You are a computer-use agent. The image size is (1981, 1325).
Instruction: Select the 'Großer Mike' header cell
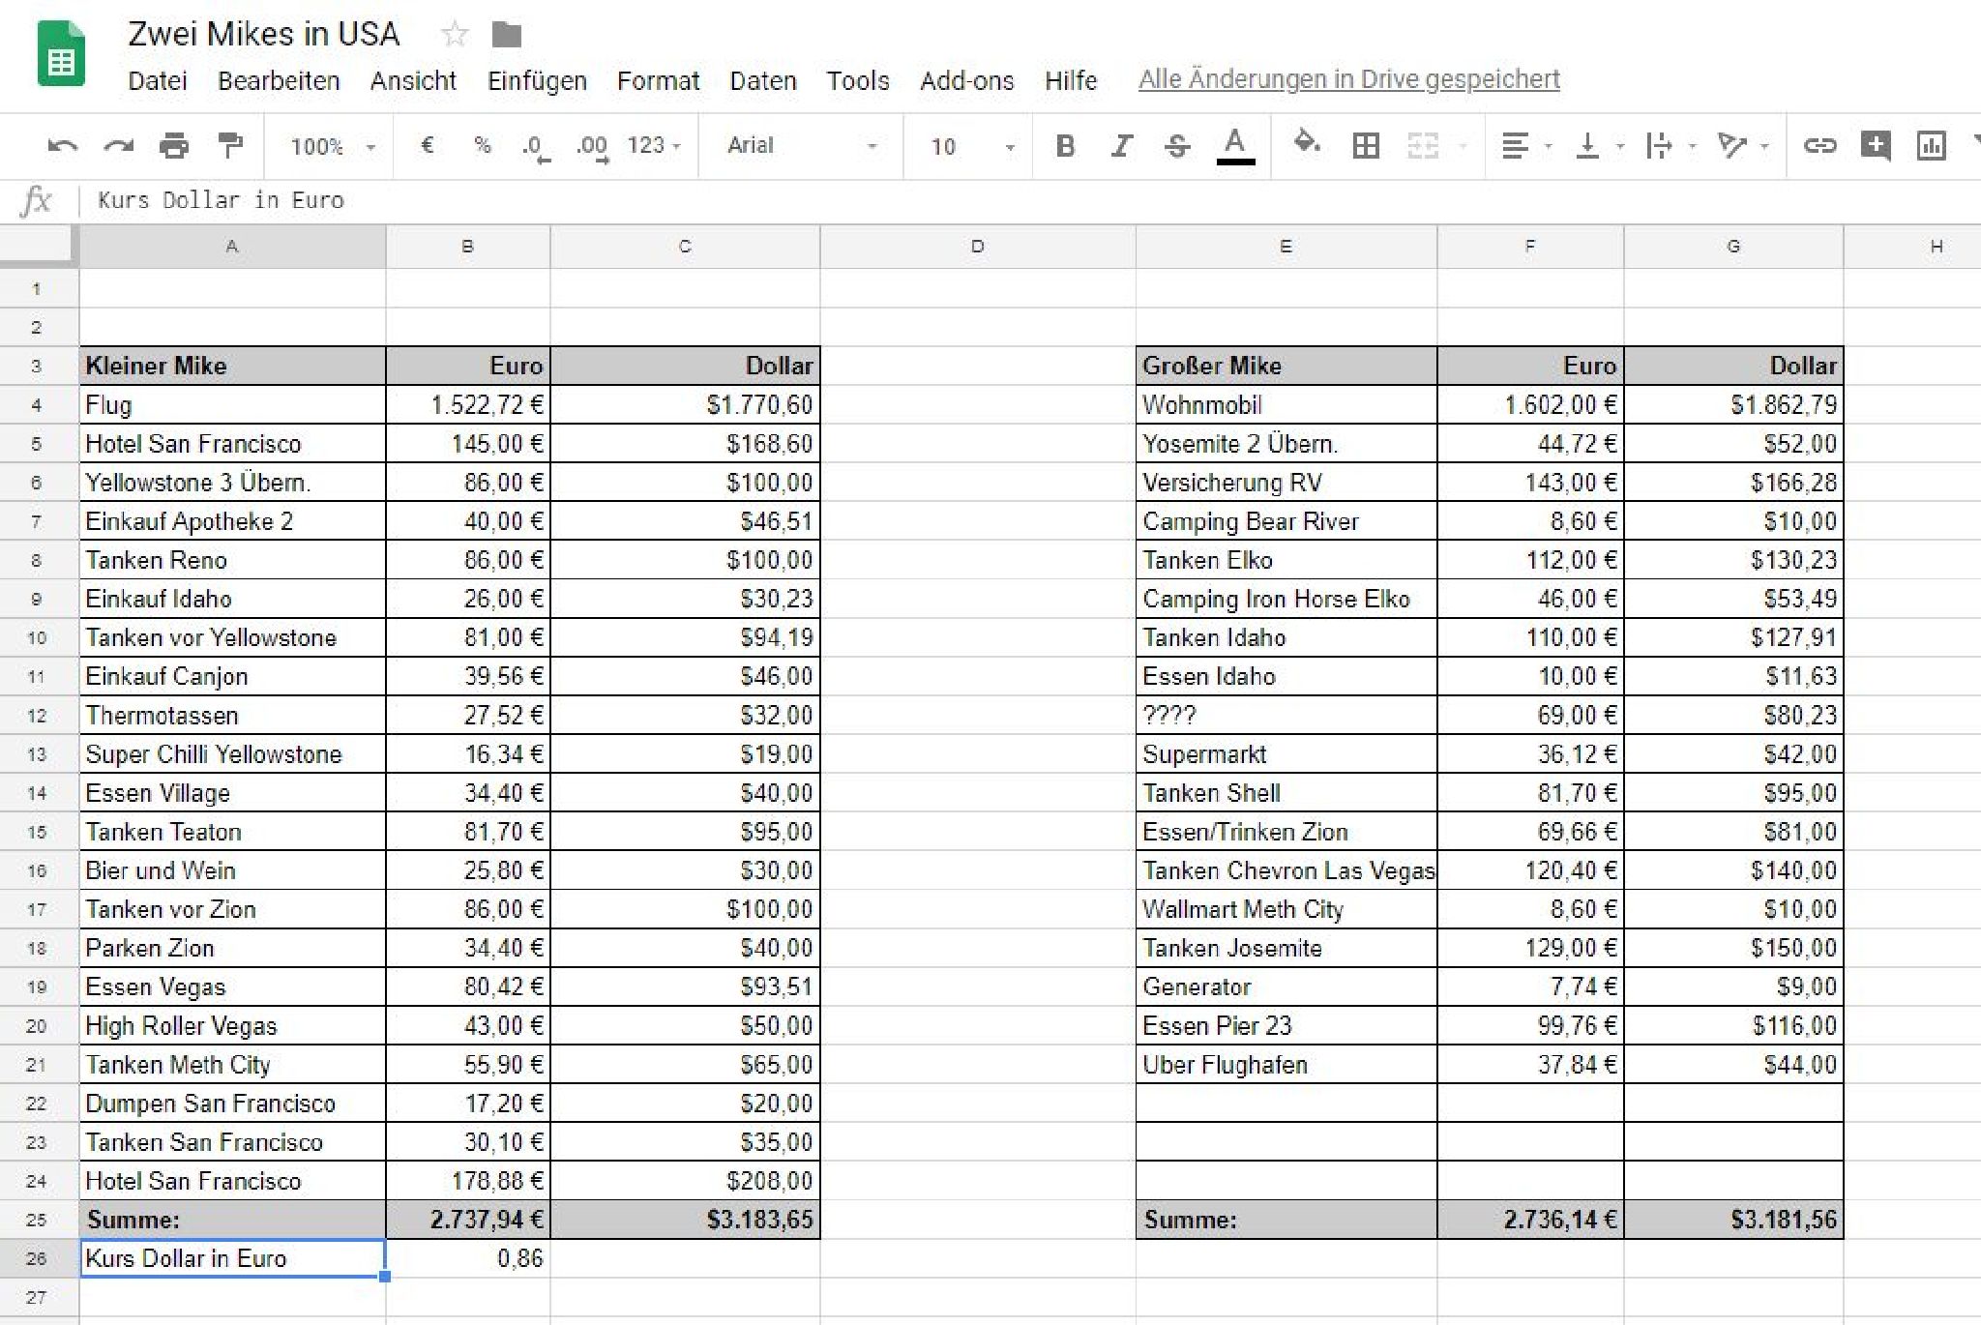1286,366
